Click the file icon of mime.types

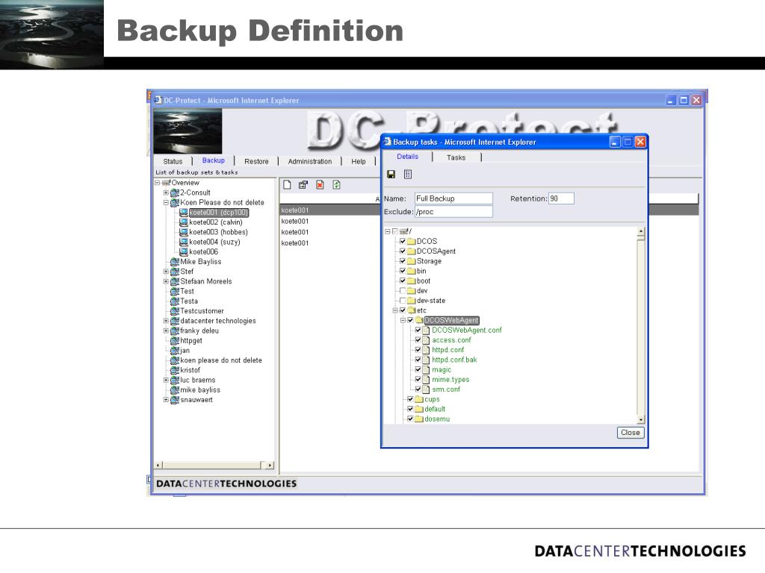(x=426, y=380)
